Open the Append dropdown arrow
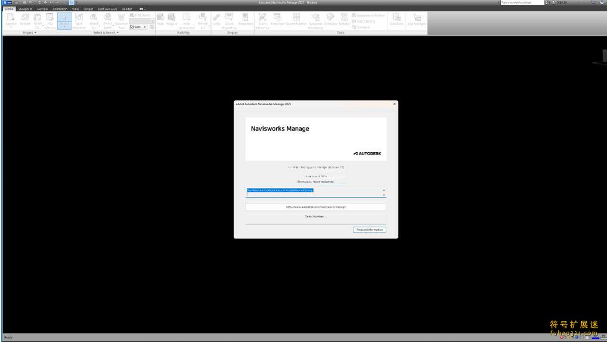 point(11,27)
